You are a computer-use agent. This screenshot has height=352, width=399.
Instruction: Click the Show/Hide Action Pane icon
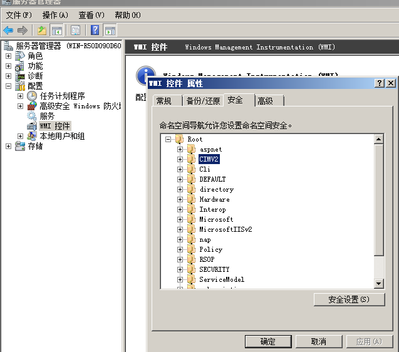(110, 30)
